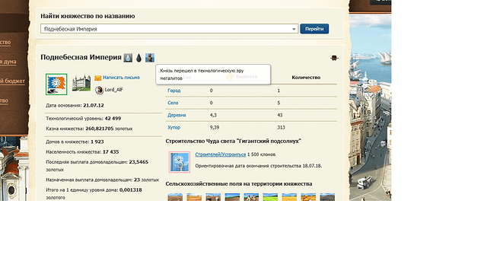Click the Строительство Чуда света heading
The image size is (487, 274).
click(x=234, y=141)
